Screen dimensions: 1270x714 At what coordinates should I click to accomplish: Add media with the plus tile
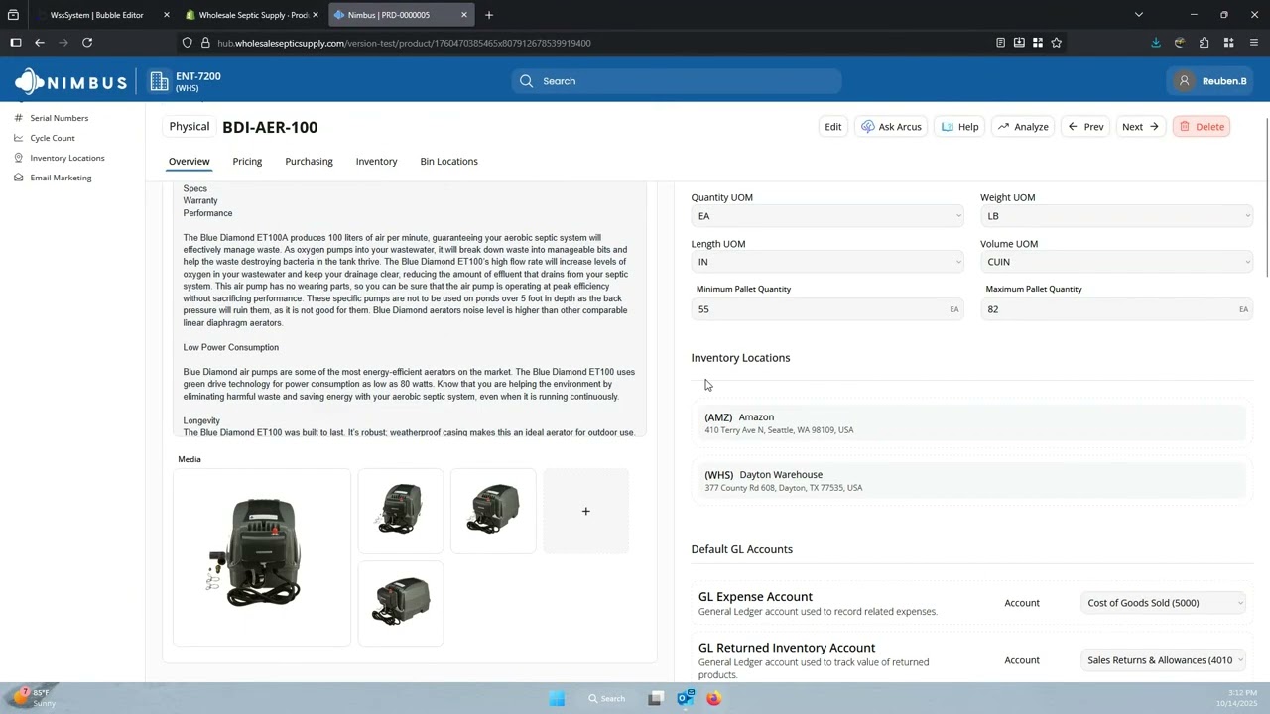pos(585,511)
